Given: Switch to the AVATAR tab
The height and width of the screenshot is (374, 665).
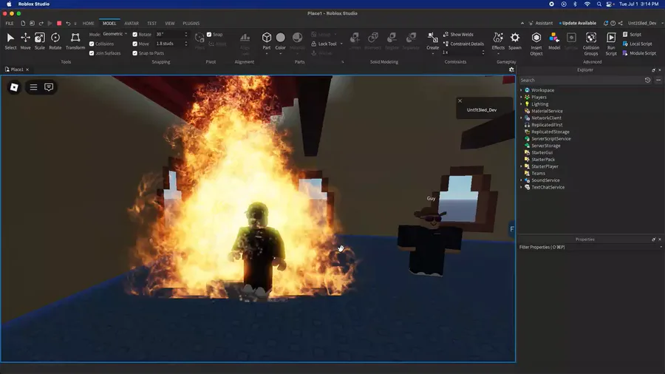Looking at the screenshot, I should point(132,24).
